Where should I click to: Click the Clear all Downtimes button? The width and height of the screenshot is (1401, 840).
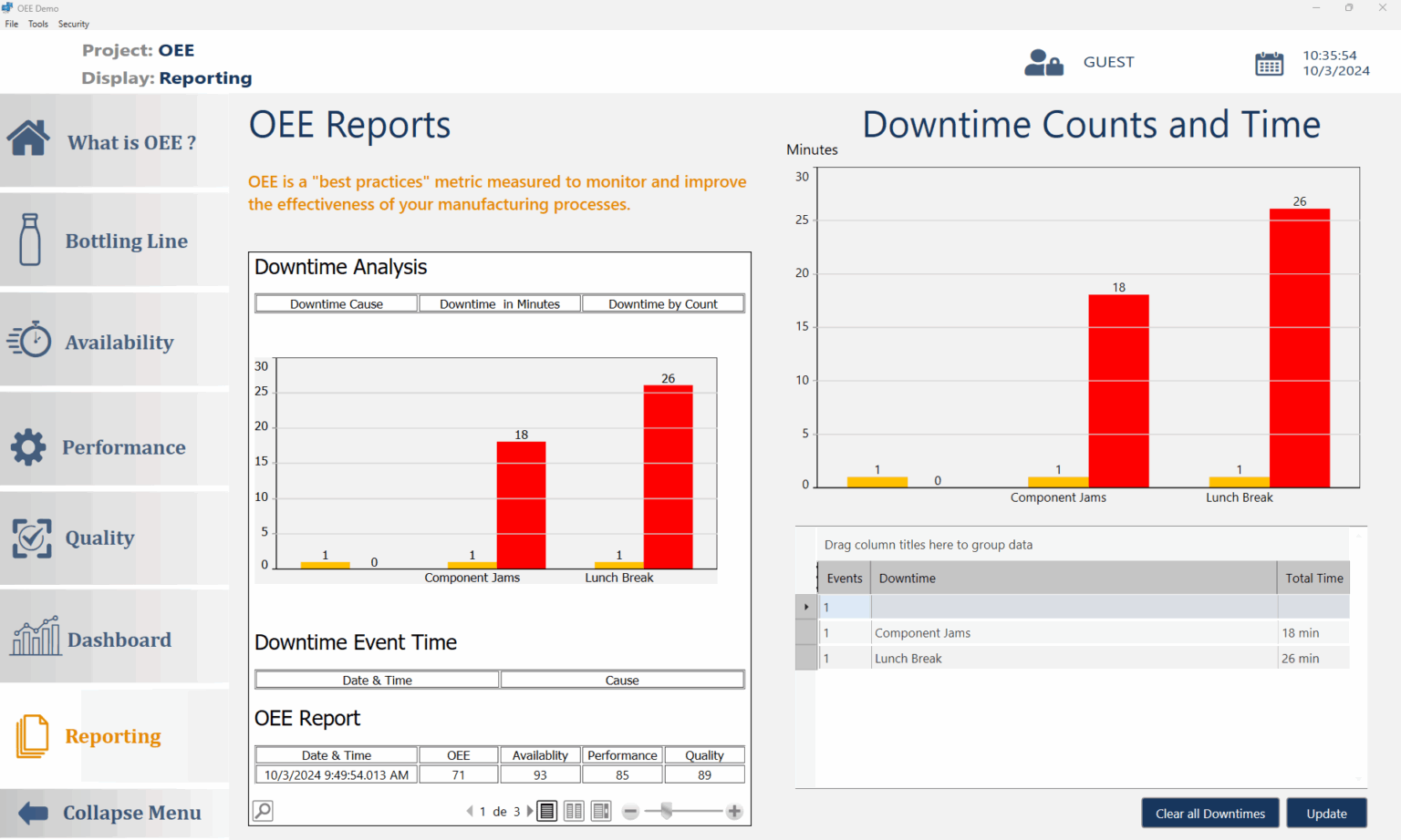[x=1209, y=813]
